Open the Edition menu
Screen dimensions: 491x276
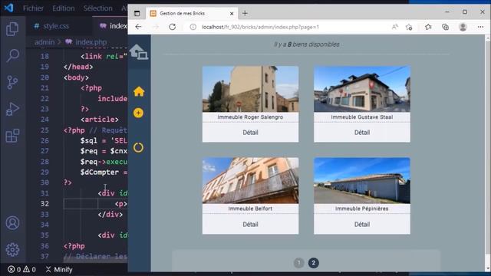pos(64,8)
